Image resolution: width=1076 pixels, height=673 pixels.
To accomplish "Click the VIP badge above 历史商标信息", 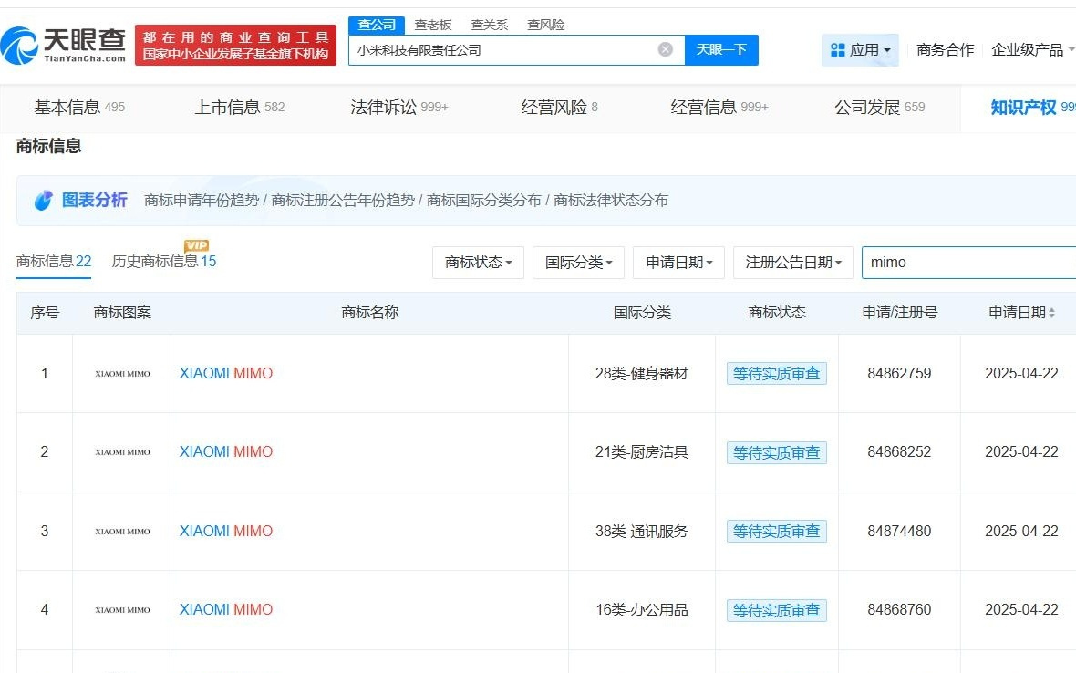I will (x=197, y=246).
